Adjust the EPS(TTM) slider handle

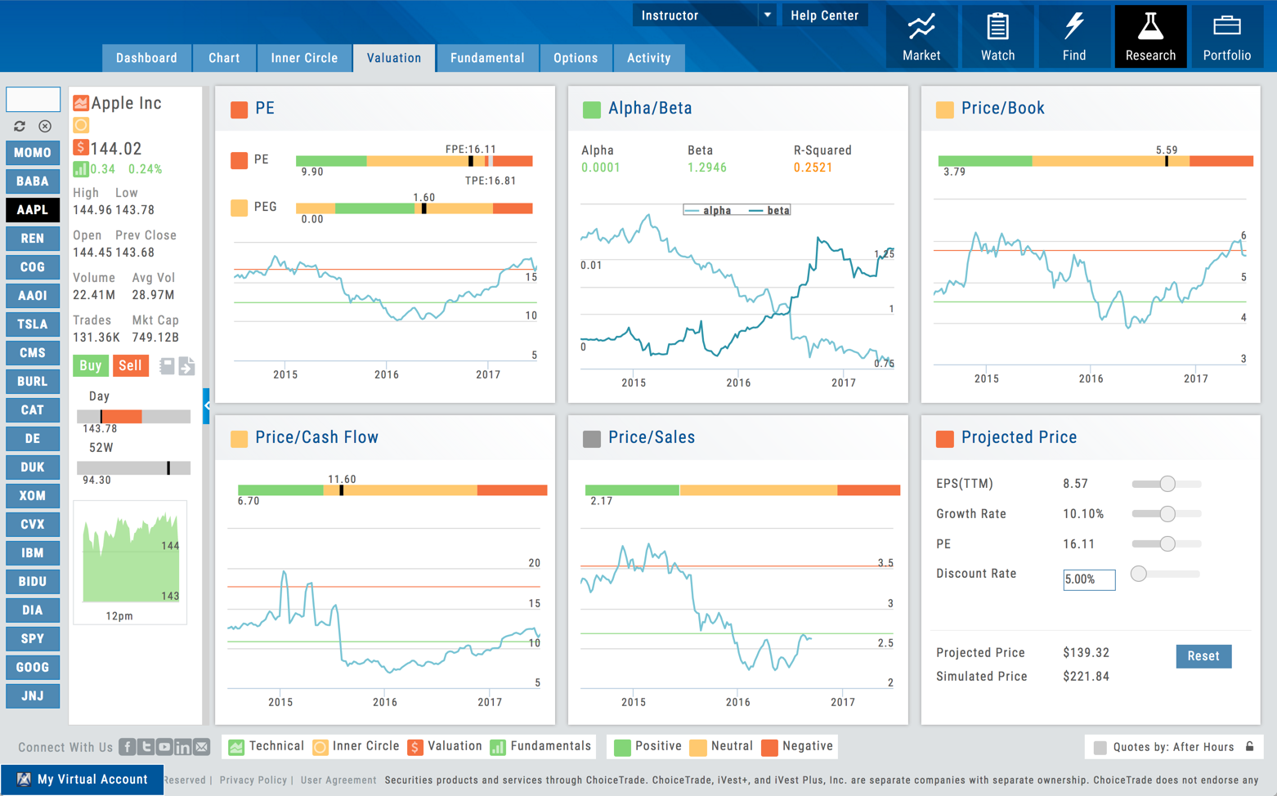click(1167, 484)
